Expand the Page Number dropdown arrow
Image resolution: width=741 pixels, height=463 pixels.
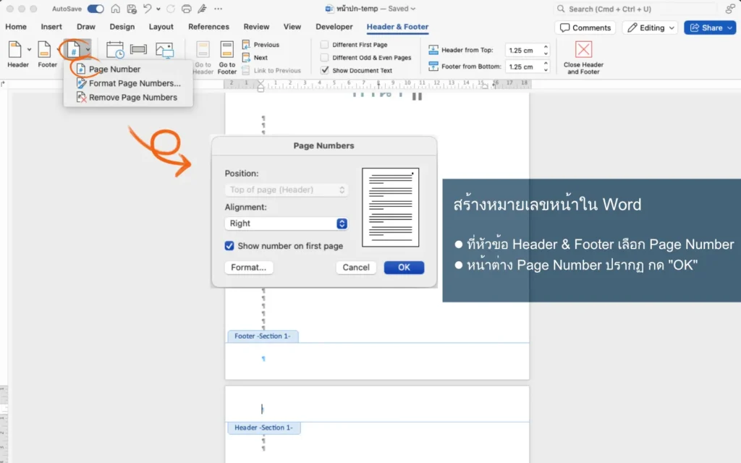point(88,49)
